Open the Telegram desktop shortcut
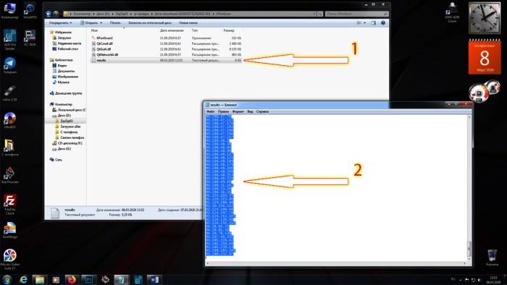Viewport: 507px width, 285px height. [x=9, y=66]
